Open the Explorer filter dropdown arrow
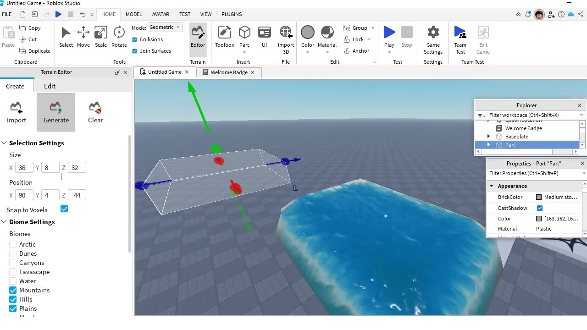Image resolution: width=587 pixels, height=330 pixels. click(581, 115)
